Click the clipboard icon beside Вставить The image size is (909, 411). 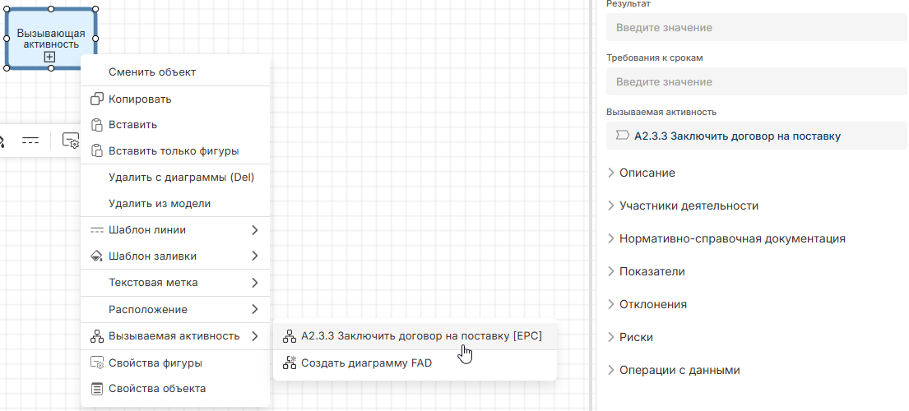click(96, 125)
